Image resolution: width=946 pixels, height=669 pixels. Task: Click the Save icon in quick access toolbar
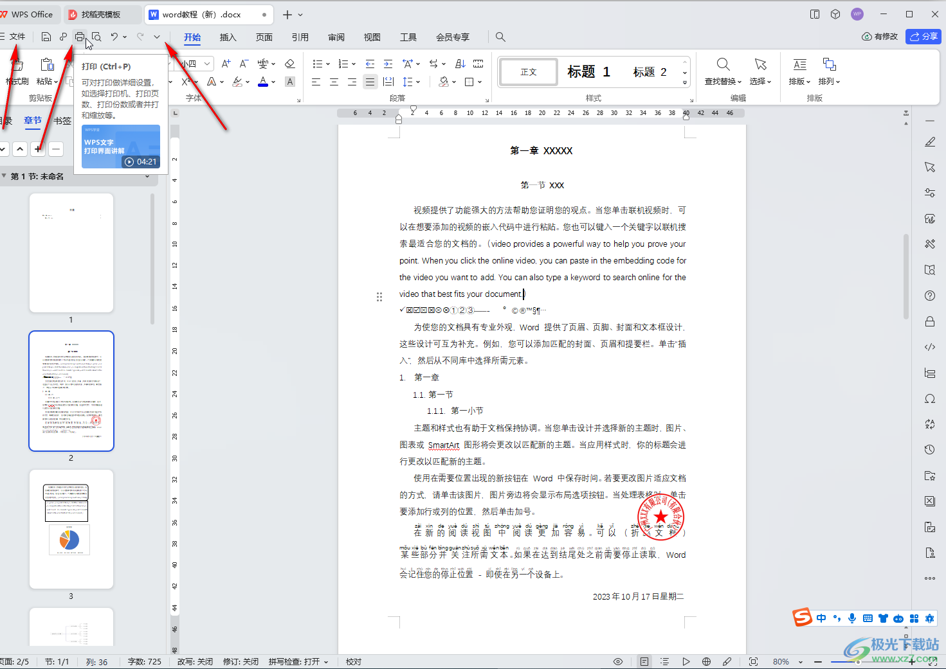46,37
